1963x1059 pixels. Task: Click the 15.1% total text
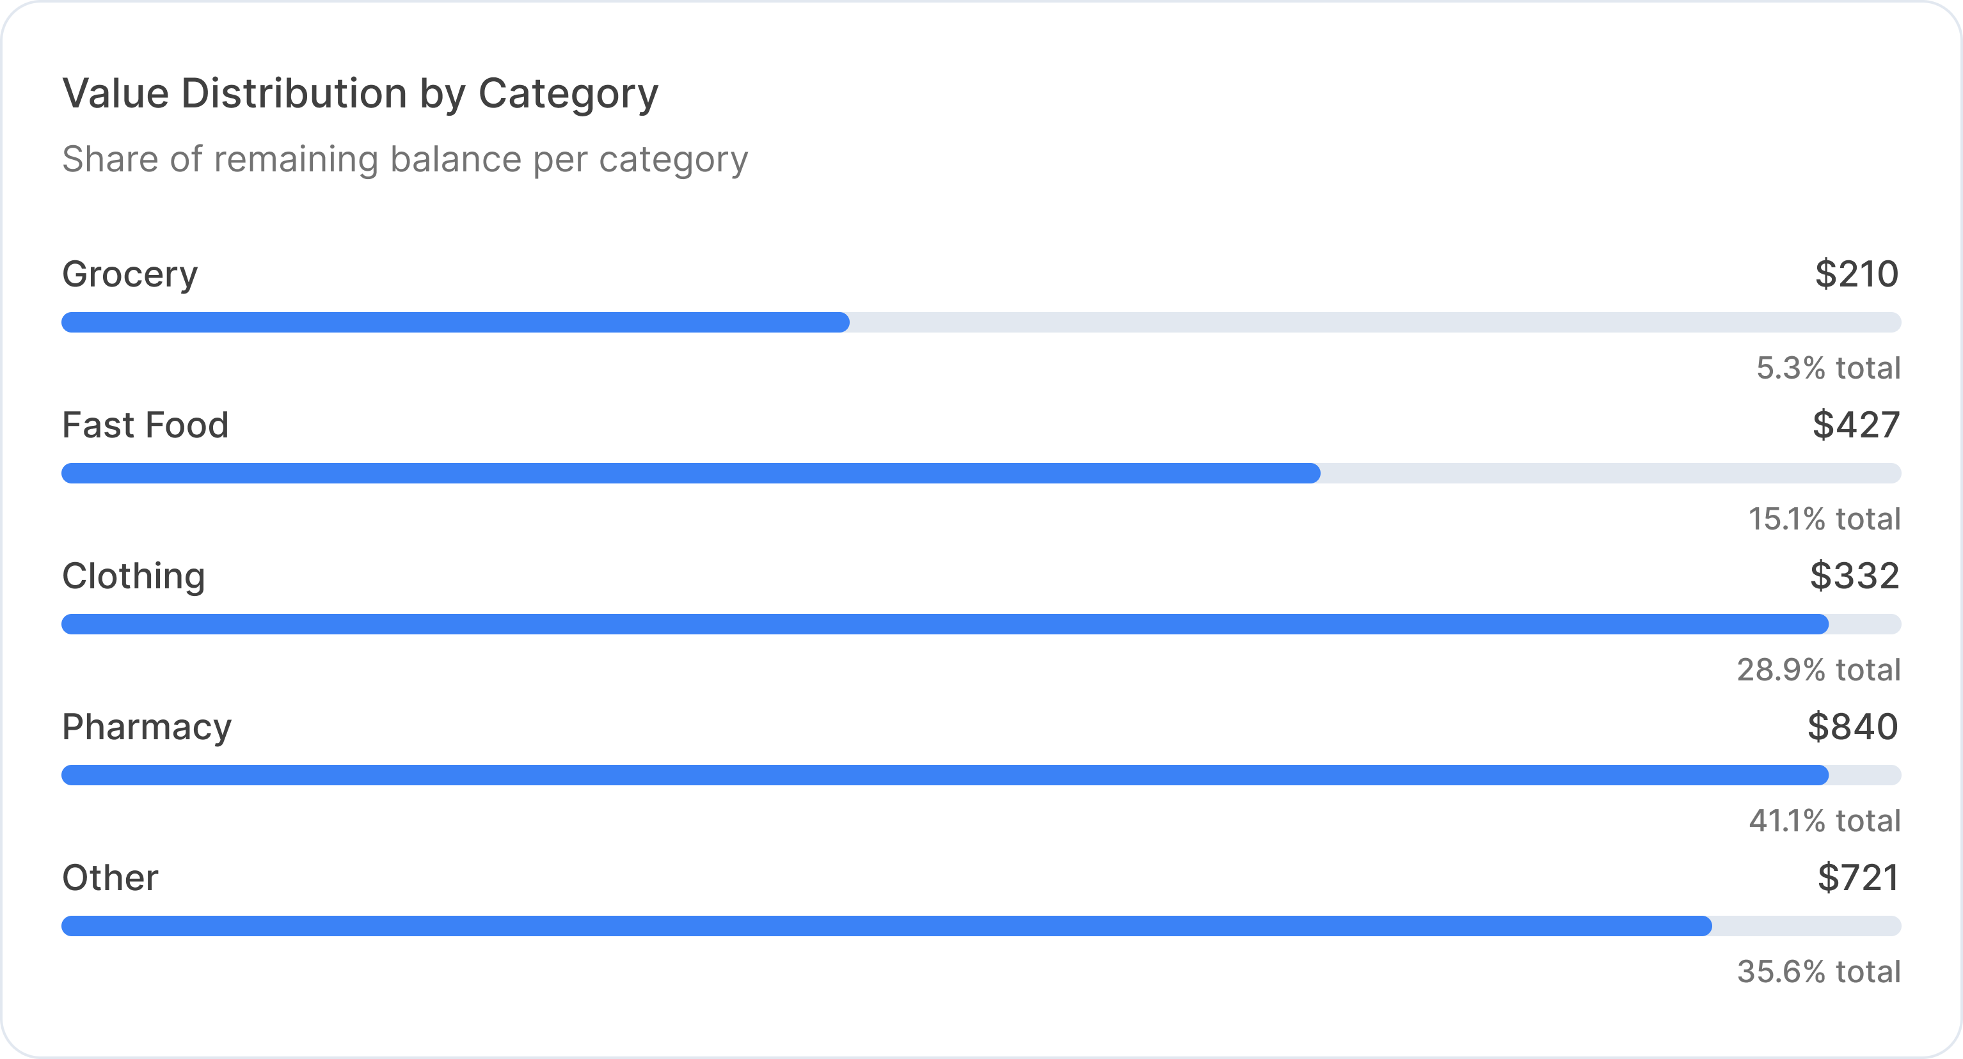[x=1824, y=519]
